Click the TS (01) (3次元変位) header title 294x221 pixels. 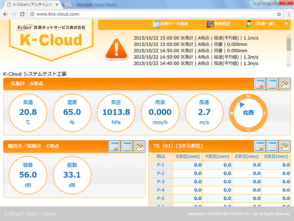pos(178,146)
